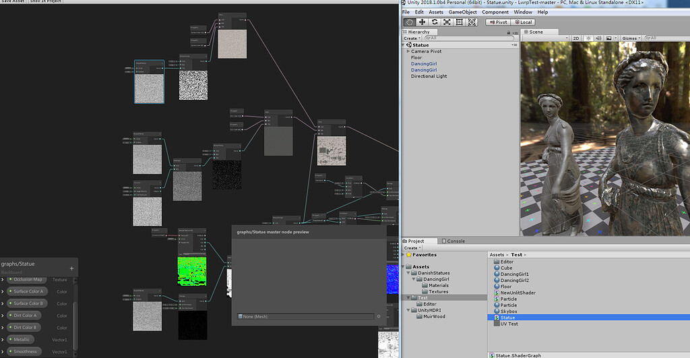Open the Hierarchy Create button
690x358 pixels.
pyautogui.click(x=412, y=38)
